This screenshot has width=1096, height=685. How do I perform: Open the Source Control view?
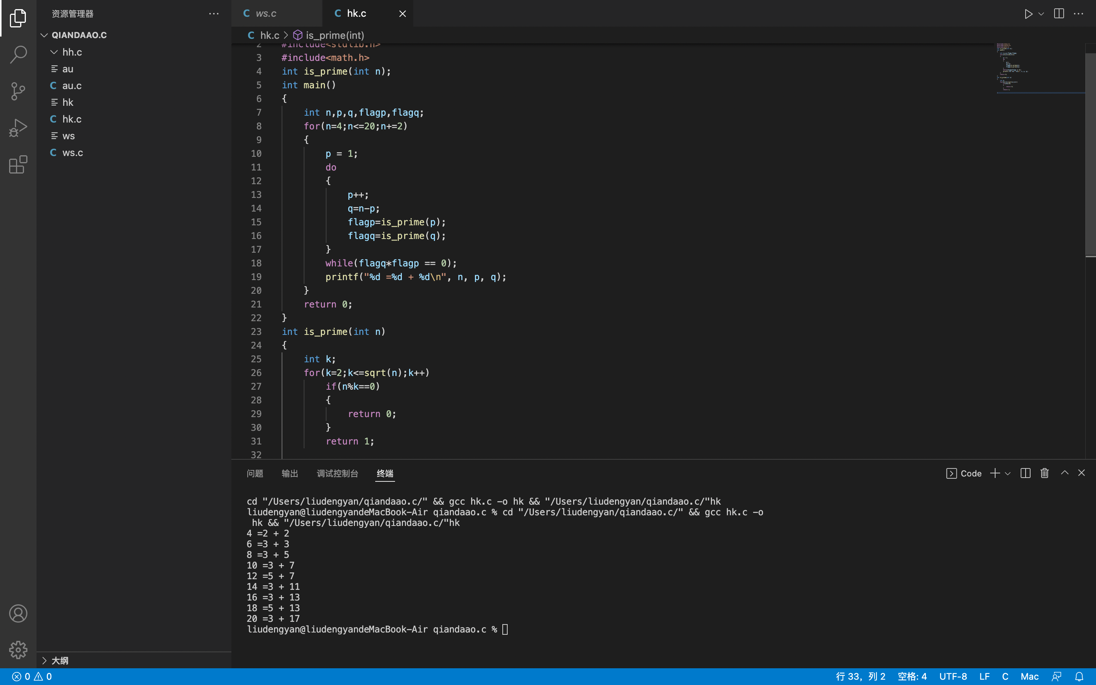click(x=18, y=91)
